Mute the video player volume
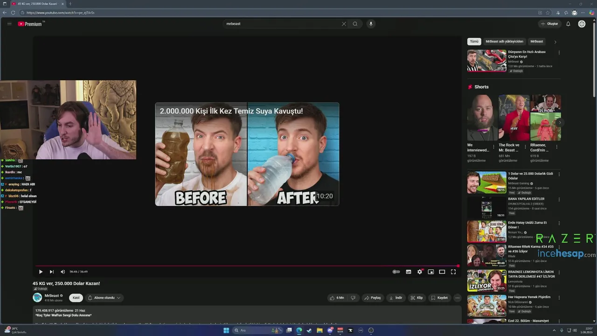Viewport: 597px width, 336px height. [63, 272]
